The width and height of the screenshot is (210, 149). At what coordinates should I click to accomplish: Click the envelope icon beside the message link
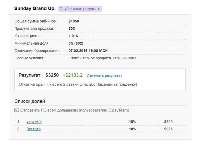(x=17, y=110)
